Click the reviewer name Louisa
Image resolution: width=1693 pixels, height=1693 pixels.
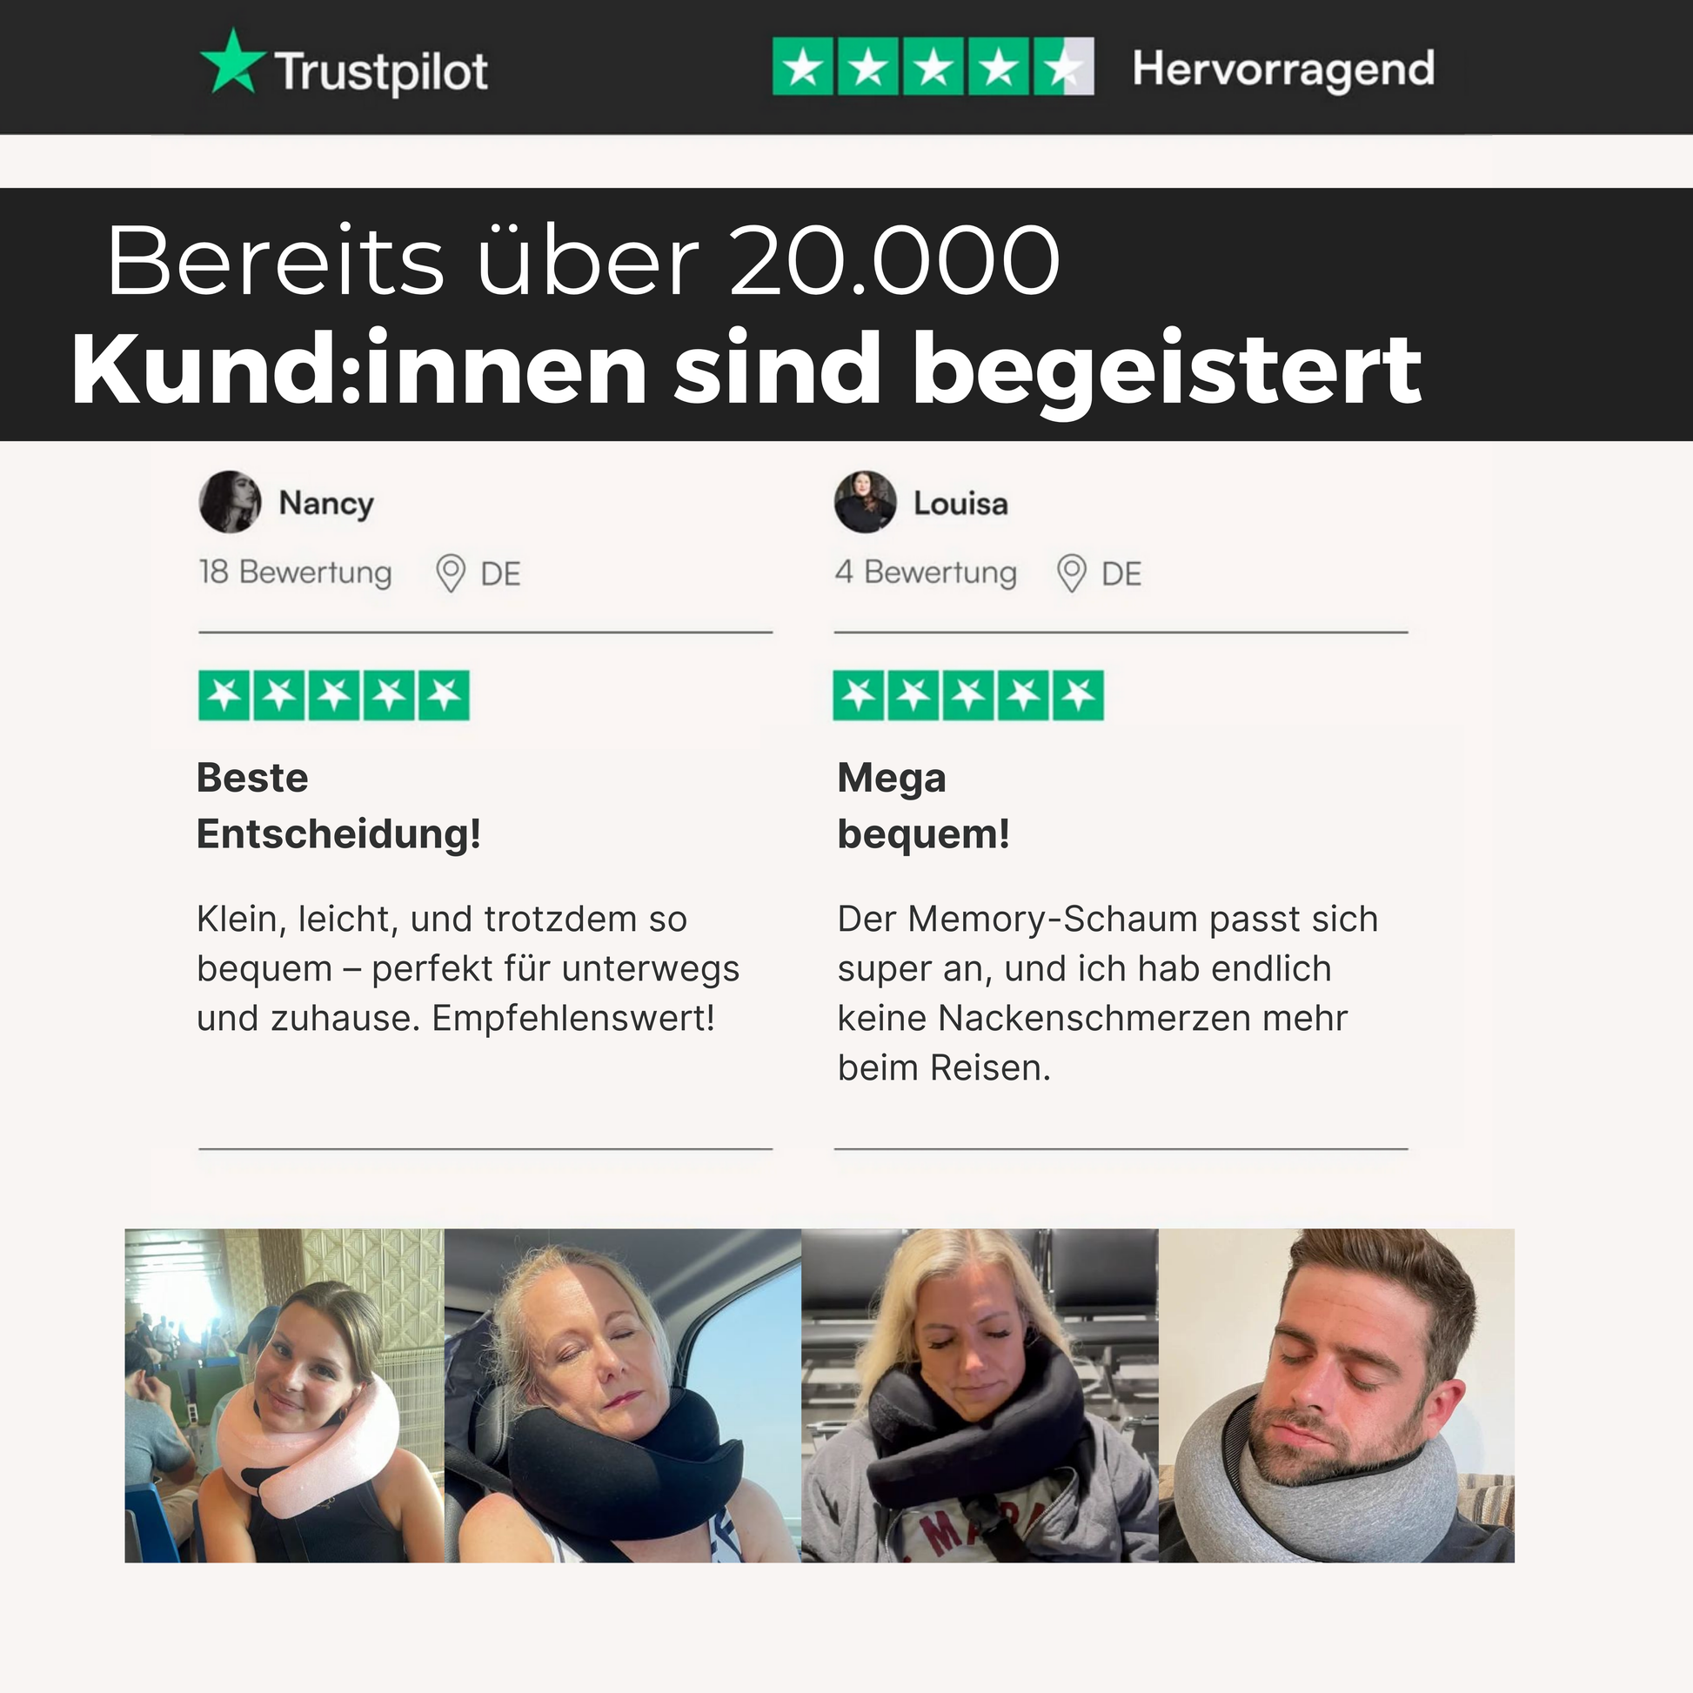pyautogui.click(x=960, y=504)
